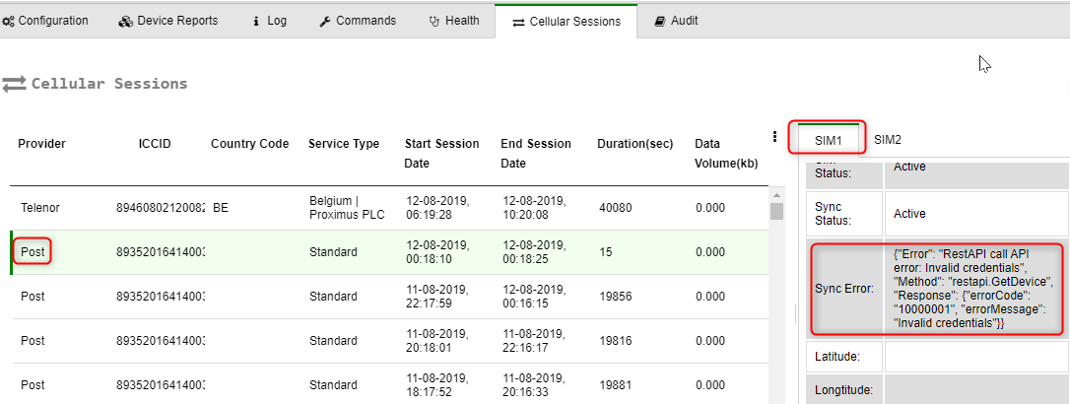Click the Latitude value field

point(975,356)
